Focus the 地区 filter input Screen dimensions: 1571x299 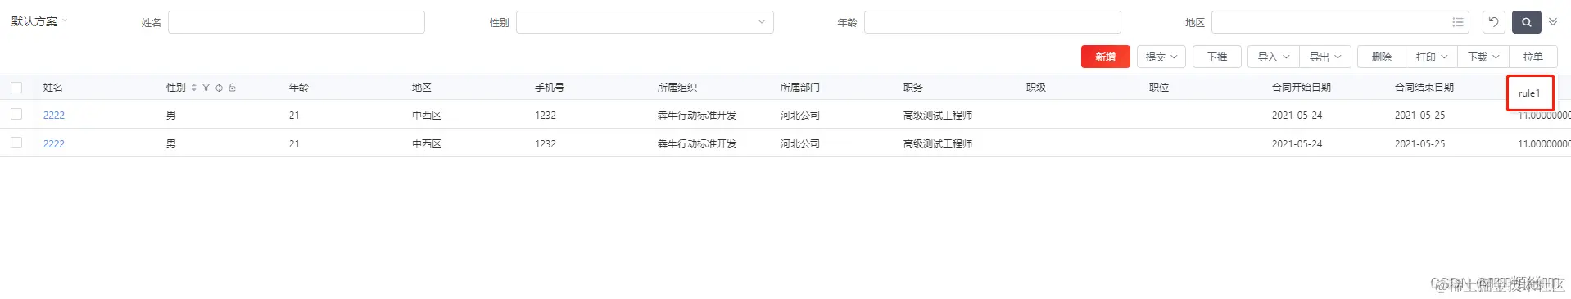[x=1340, y=22]
